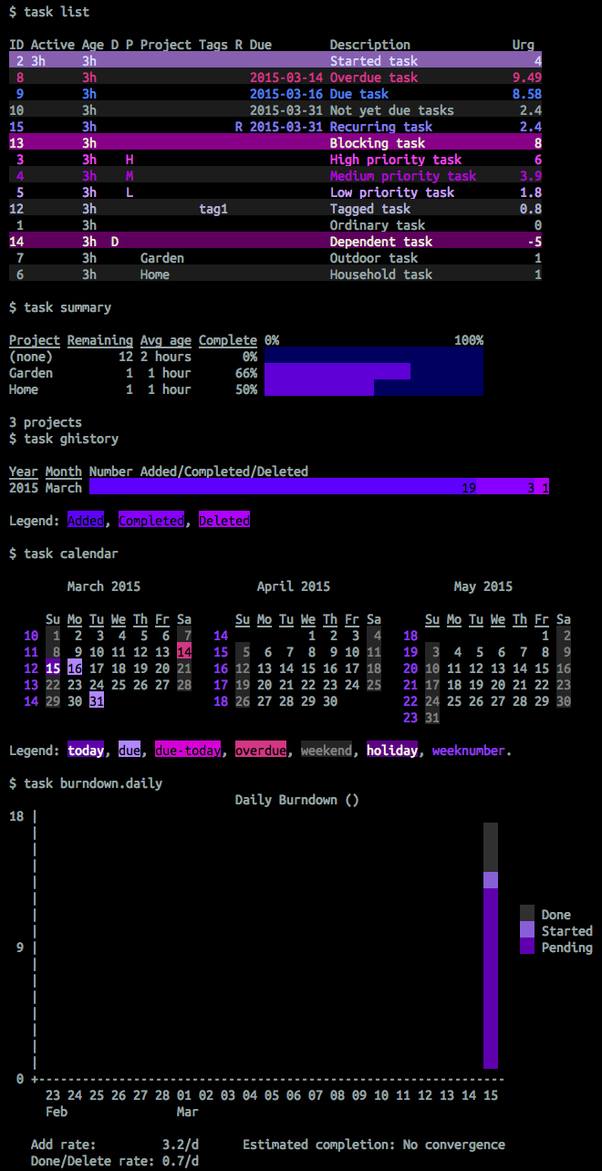Select 'Low priority task' description
This screenshot has width=602, height=1171.
tap(391, 192)
